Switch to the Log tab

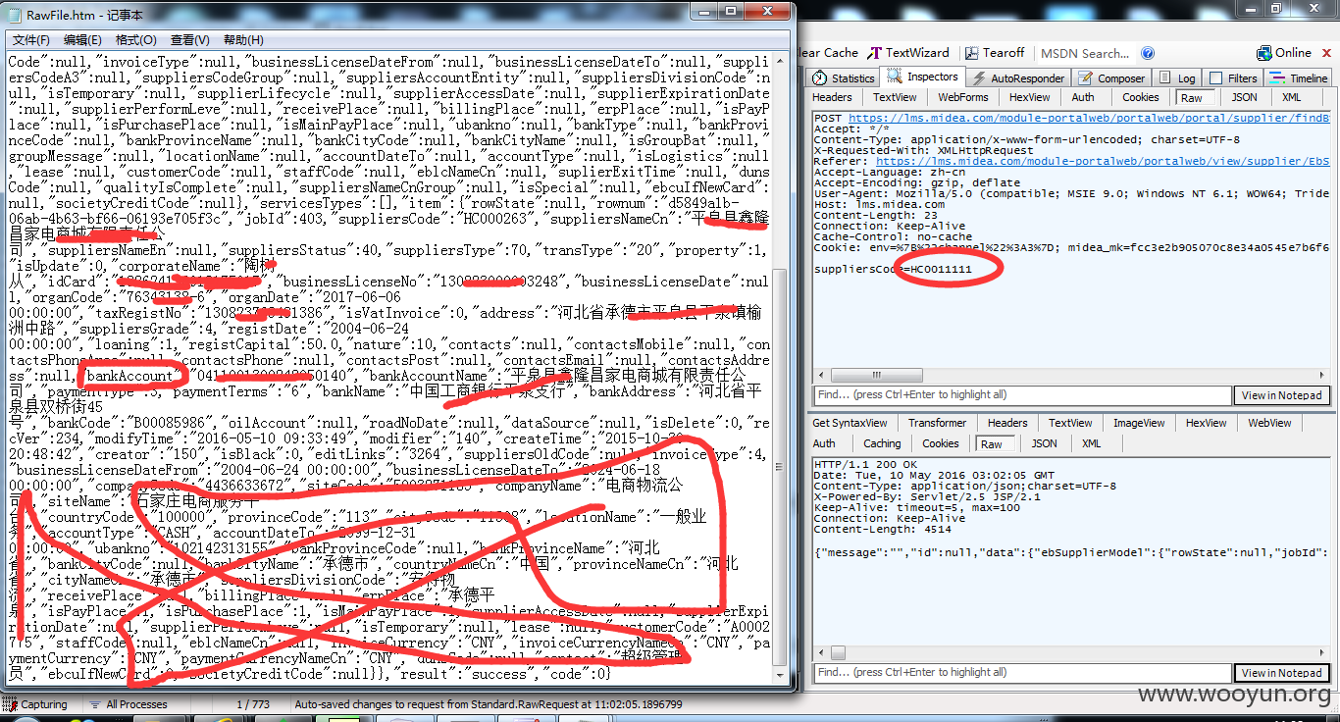(1178, 77)
